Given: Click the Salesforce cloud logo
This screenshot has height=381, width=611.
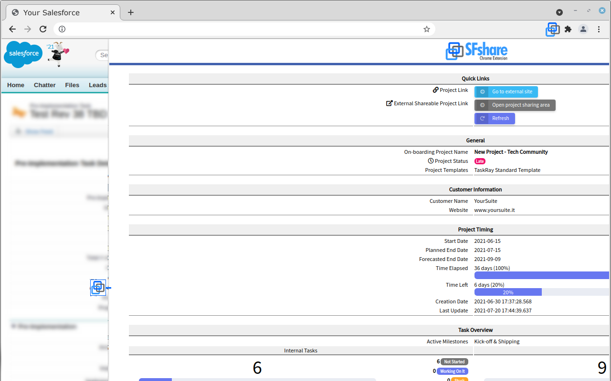Looking at the screenshot, I should tap(23, 54).
